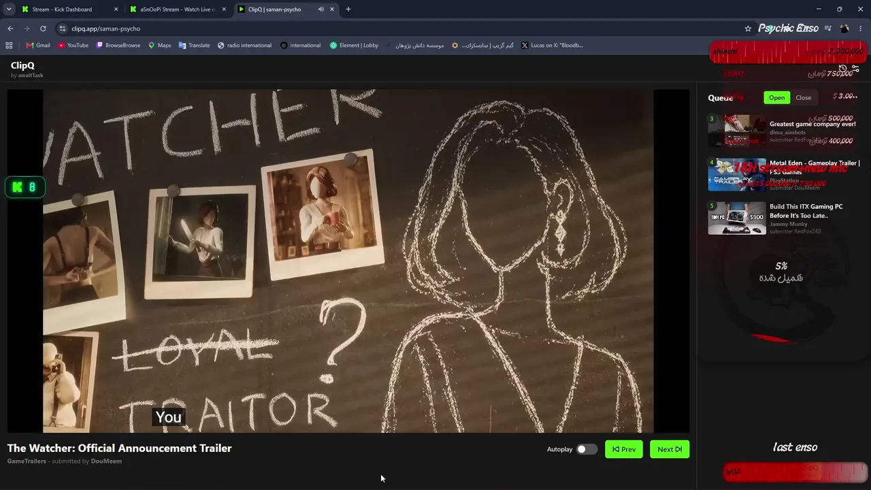Click the video player area

click(x=348, y=261)
